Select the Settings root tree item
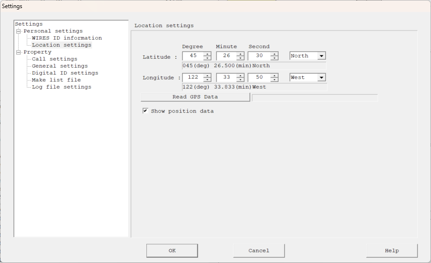Screen dimensions: 431x263 click(29, 24)
